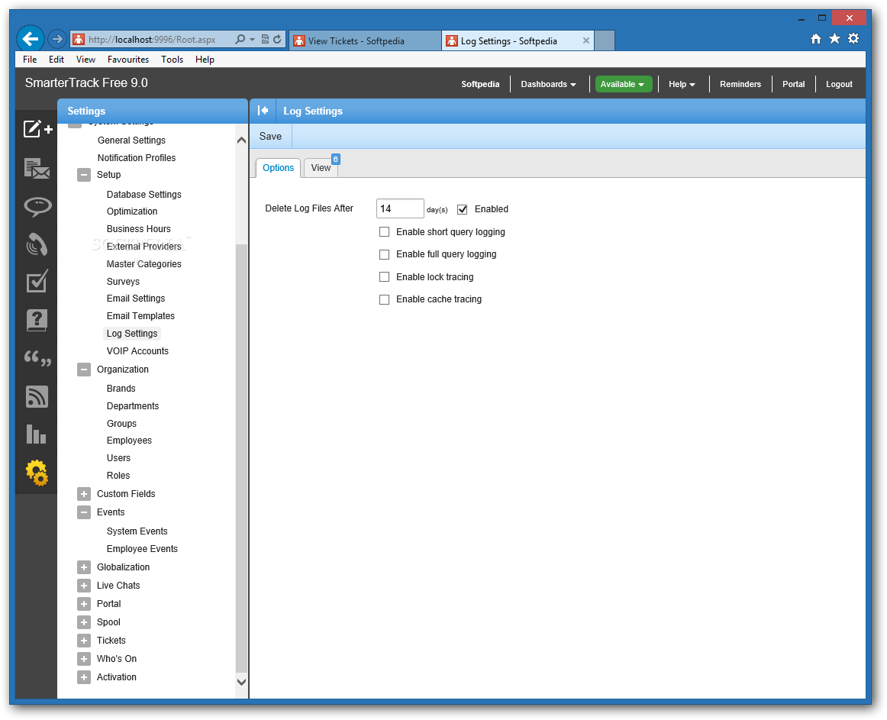
Task: Click the browser back arrow button
Action: point(31,39)
